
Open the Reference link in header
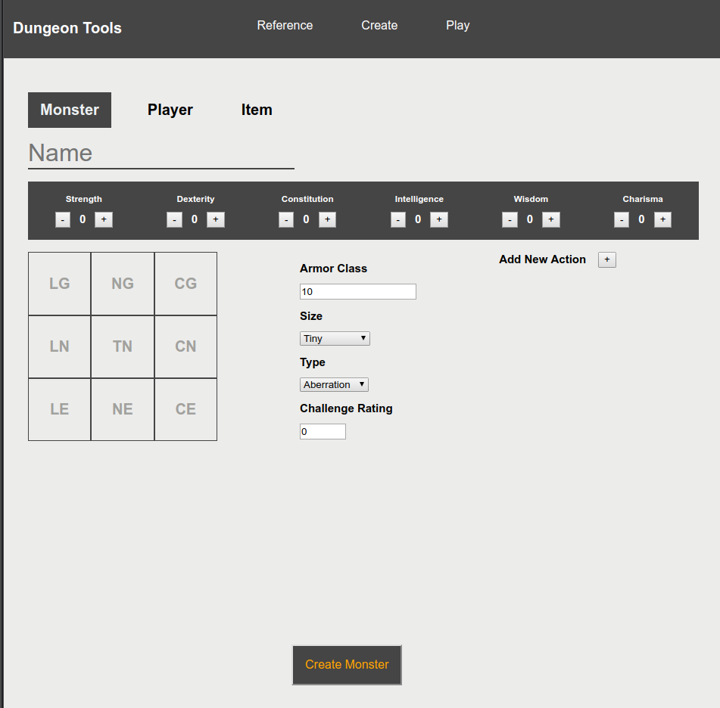(285, 25)
